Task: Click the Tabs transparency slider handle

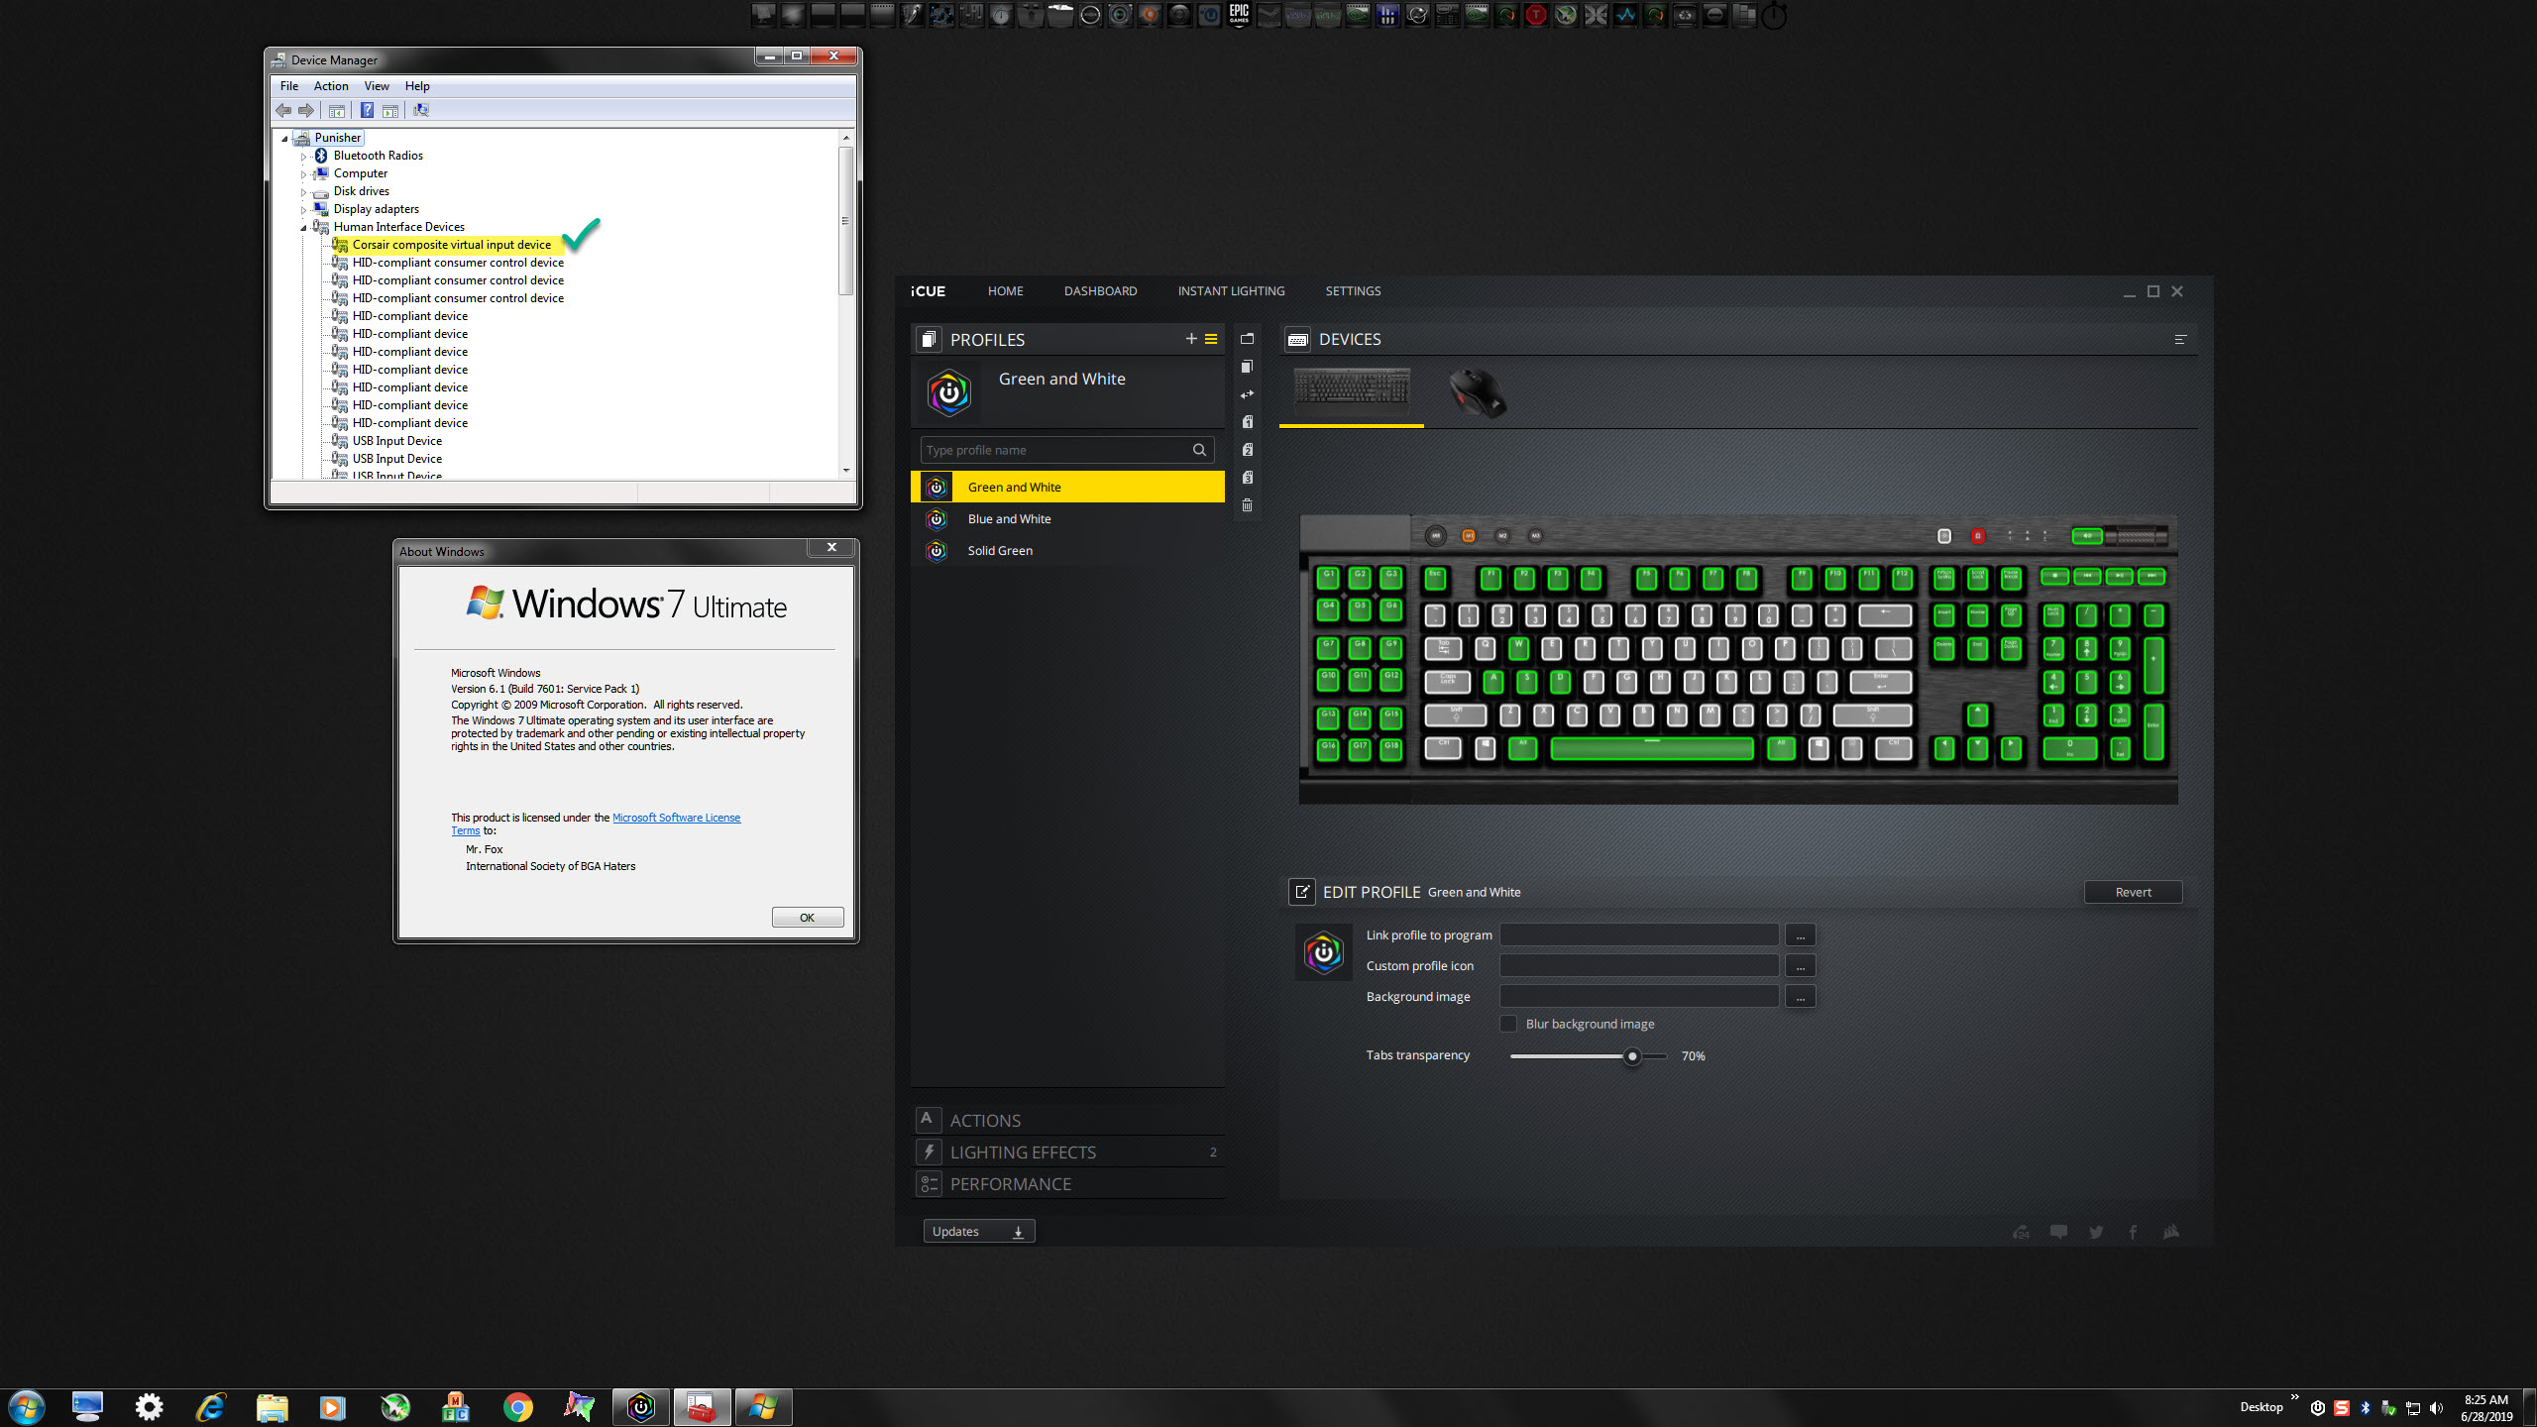Action: tap(1632, 1056)
